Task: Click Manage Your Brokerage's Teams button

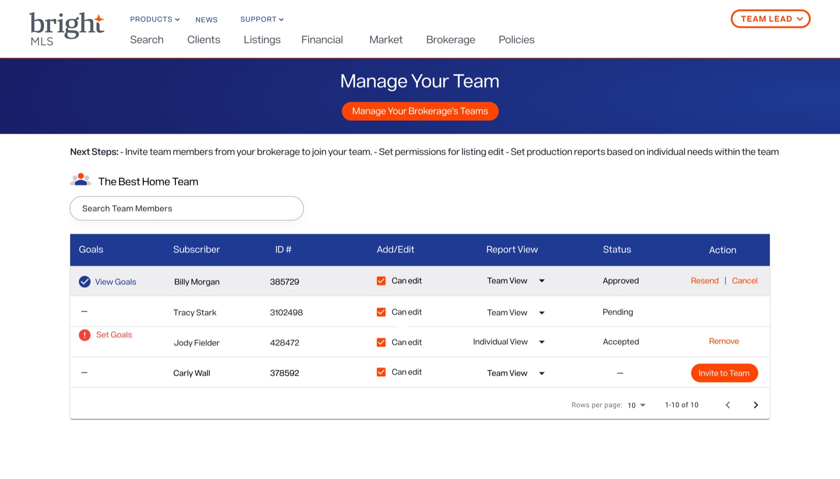Action: tap(420, 111)
